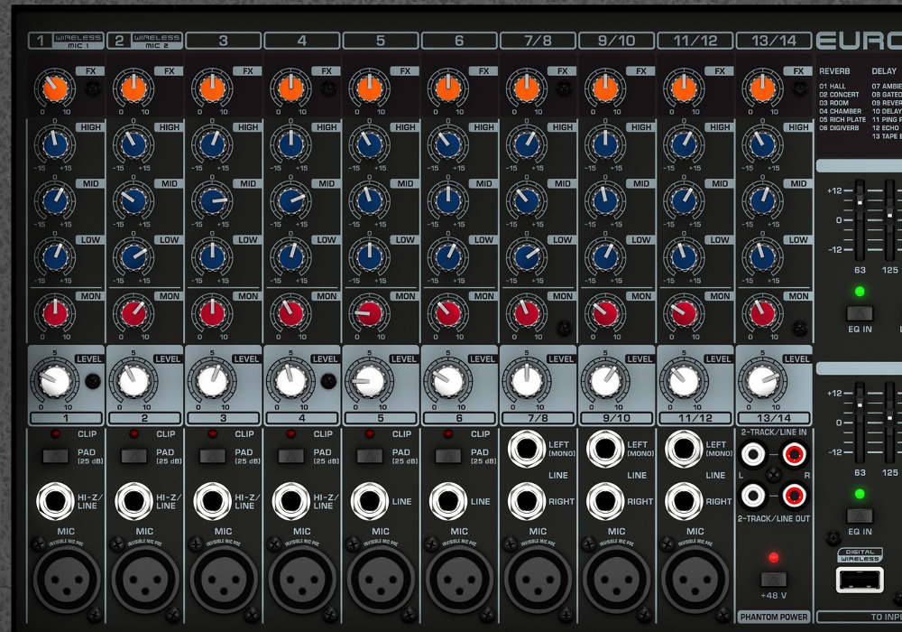
Task: Click the channel 7/8 LOW EQ knob
Action: click(526, 256)
